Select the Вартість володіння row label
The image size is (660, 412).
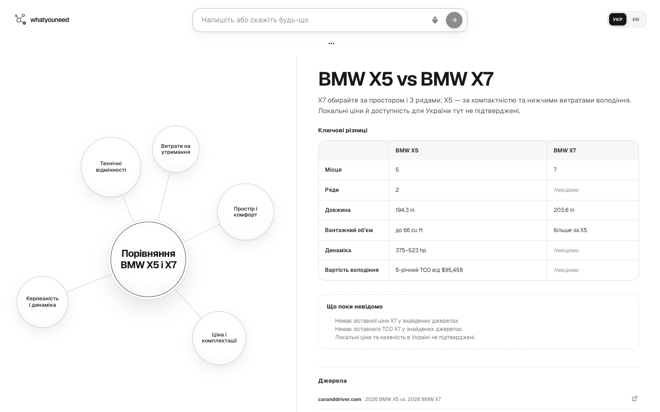point(352,270)
